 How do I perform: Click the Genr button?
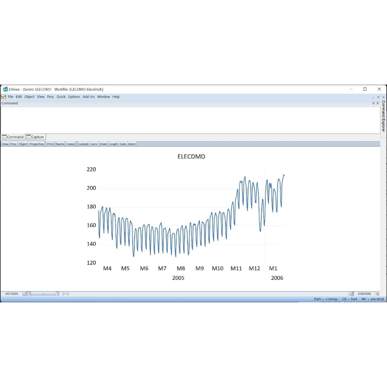tap(94, 144)
